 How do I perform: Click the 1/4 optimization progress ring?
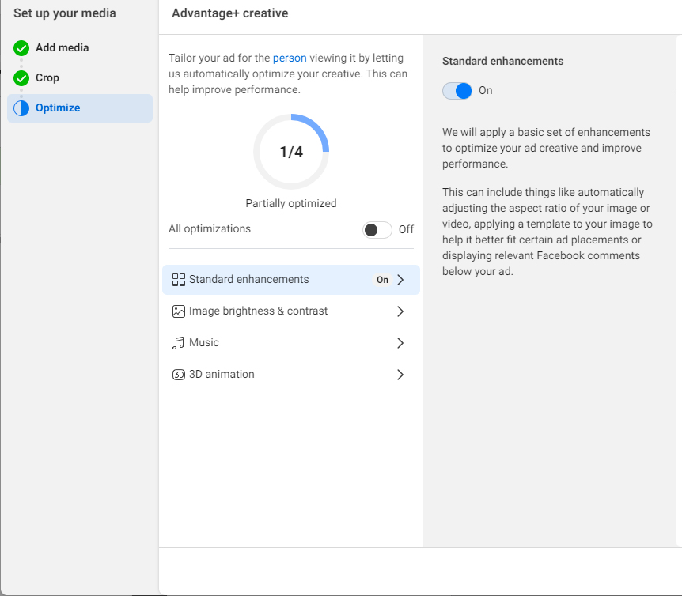(x=291, y=152)
